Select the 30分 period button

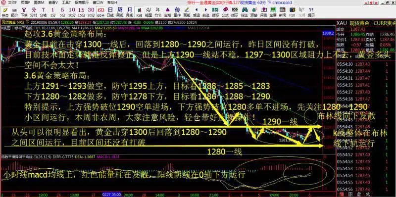pos(91,11)
